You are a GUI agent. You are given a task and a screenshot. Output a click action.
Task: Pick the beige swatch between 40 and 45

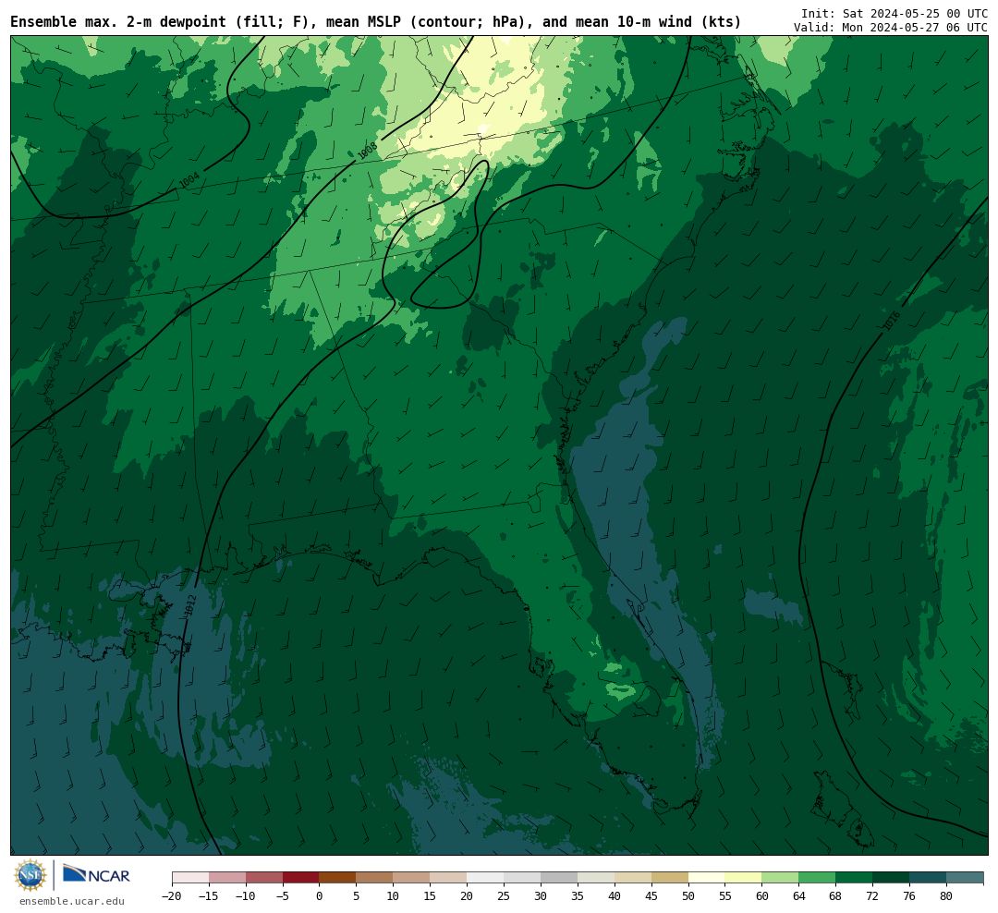tap(633, 878)
